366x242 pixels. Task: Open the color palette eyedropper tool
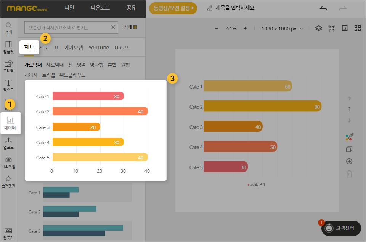[349, 137]
